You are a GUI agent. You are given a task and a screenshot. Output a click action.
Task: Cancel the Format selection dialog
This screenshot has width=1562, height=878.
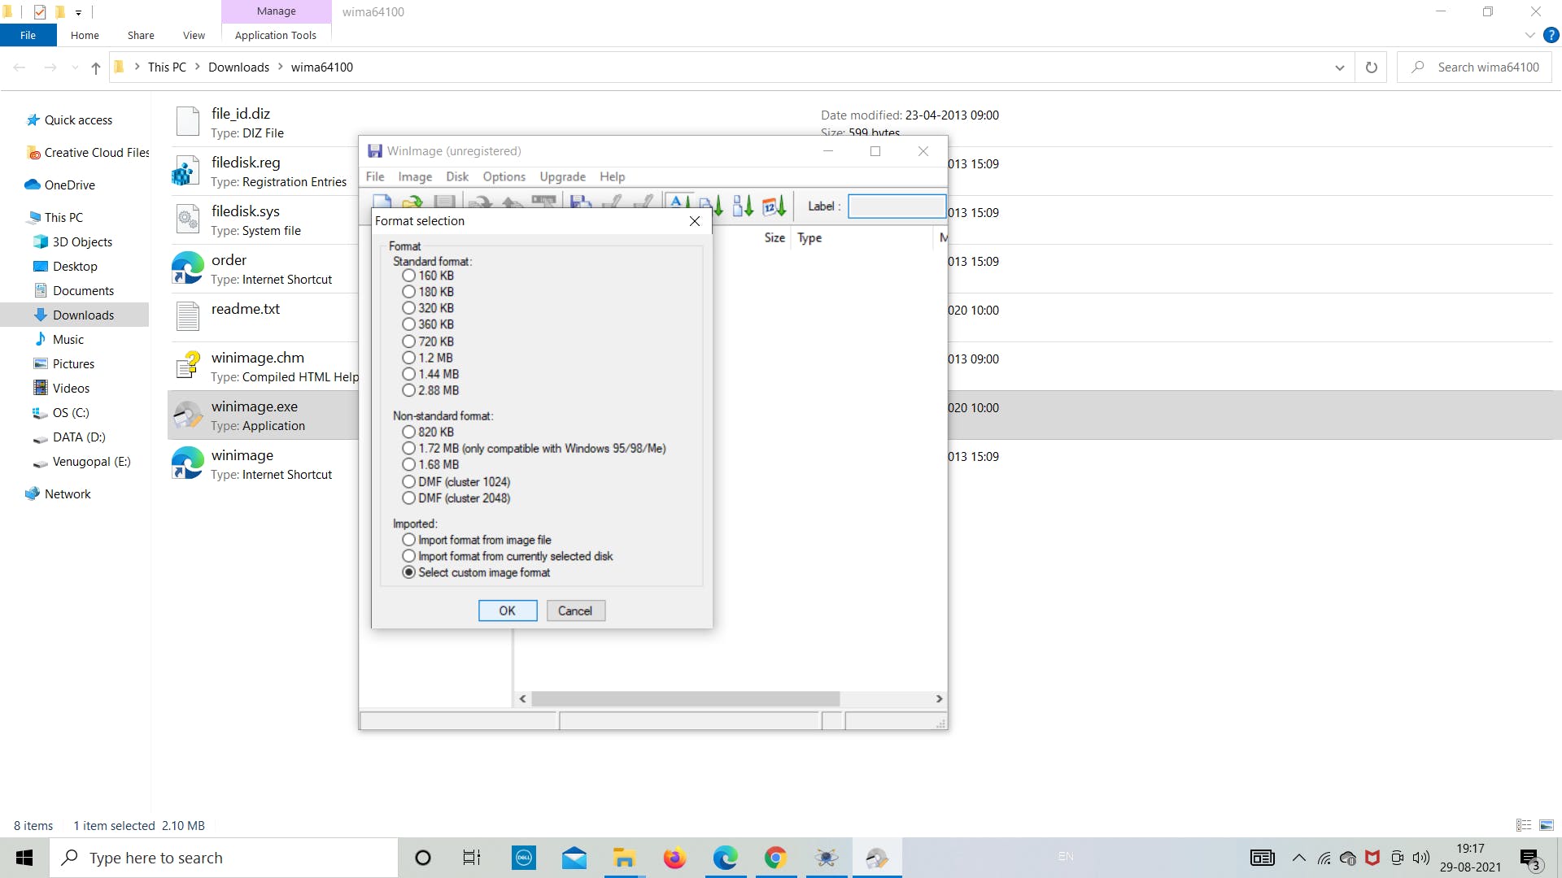click(x=576, y=611)
